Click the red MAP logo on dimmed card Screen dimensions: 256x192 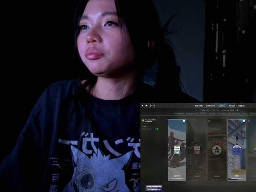[x=197, y=150]
